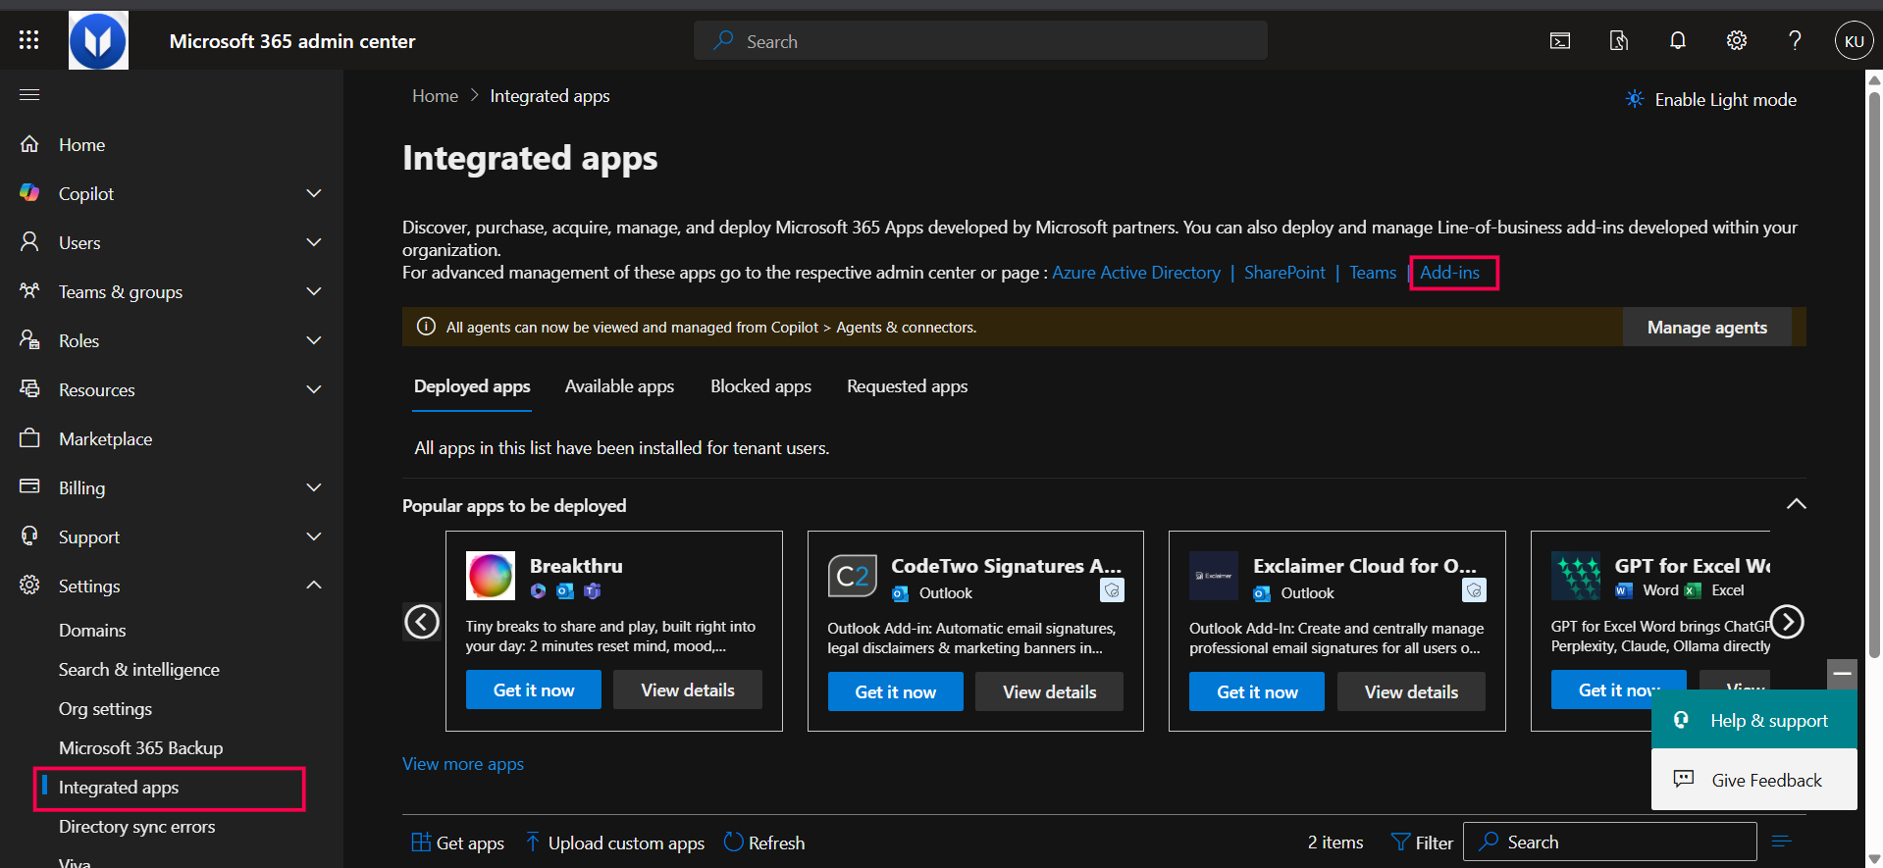The height and width of the screenshot is (868, 1883).
Task: Open Search & intelligence settings
Action: tap(139, 670)
